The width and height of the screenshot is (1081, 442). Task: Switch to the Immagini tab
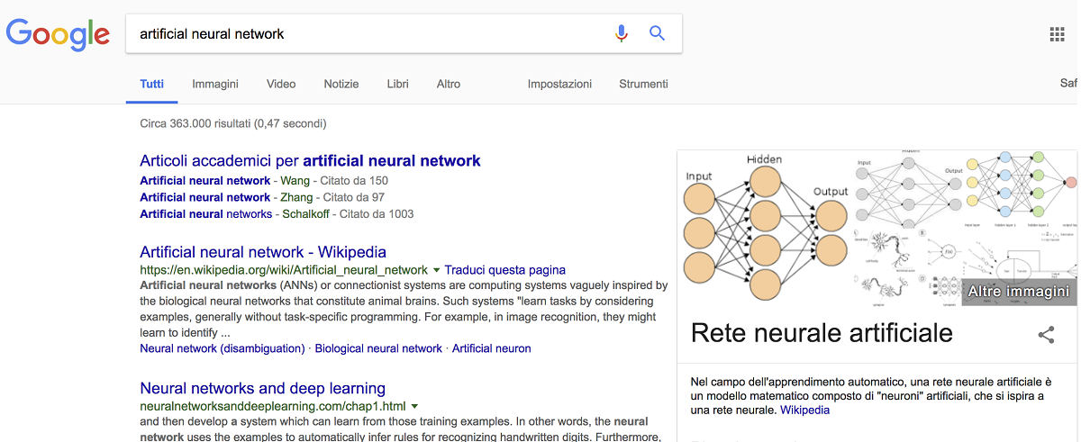[x=214, y=85]
